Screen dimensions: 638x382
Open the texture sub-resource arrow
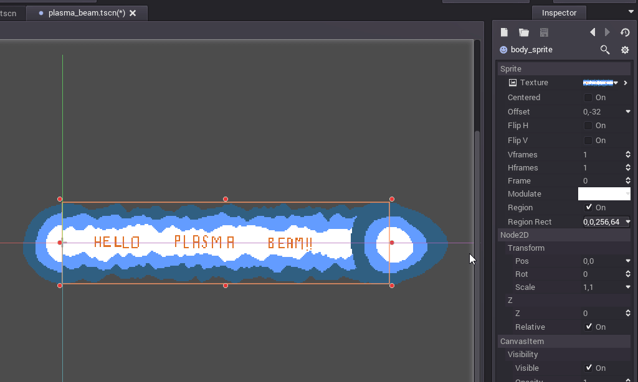click(x=626, y=83)
